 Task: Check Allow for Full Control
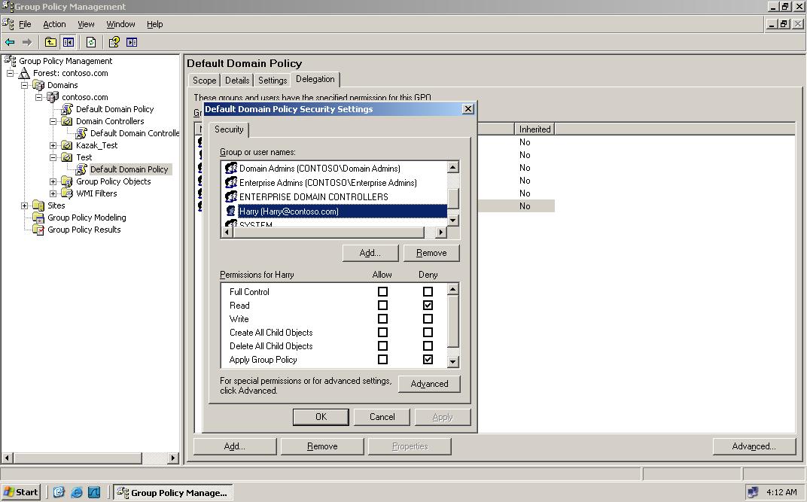tap(382, 291)
